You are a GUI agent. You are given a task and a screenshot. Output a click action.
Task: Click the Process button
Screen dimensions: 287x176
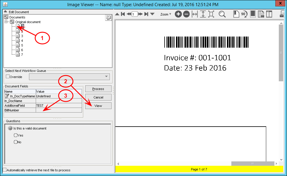coord(98,89)
